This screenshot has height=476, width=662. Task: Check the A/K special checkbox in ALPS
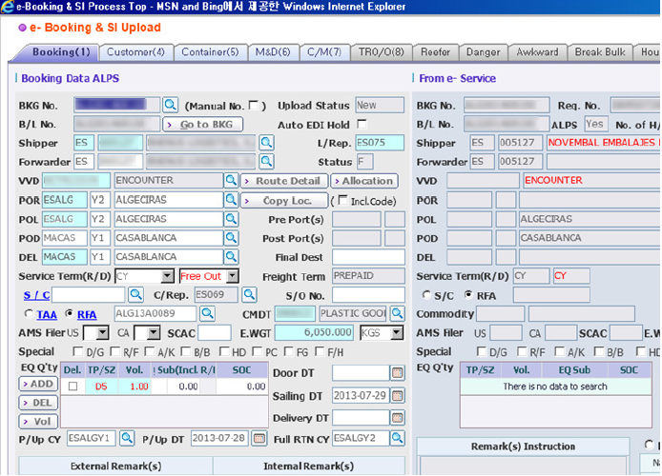[149, 351]
